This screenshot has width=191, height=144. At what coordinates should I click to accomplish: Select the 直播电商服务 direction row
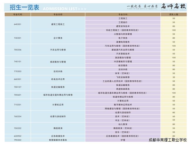pyautogui.click(x=123, y=42)
